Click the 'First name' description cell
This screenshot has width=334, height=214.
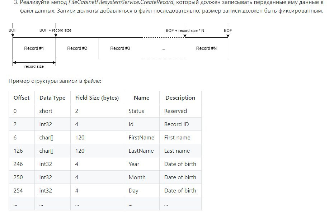[x=180, y=138]
